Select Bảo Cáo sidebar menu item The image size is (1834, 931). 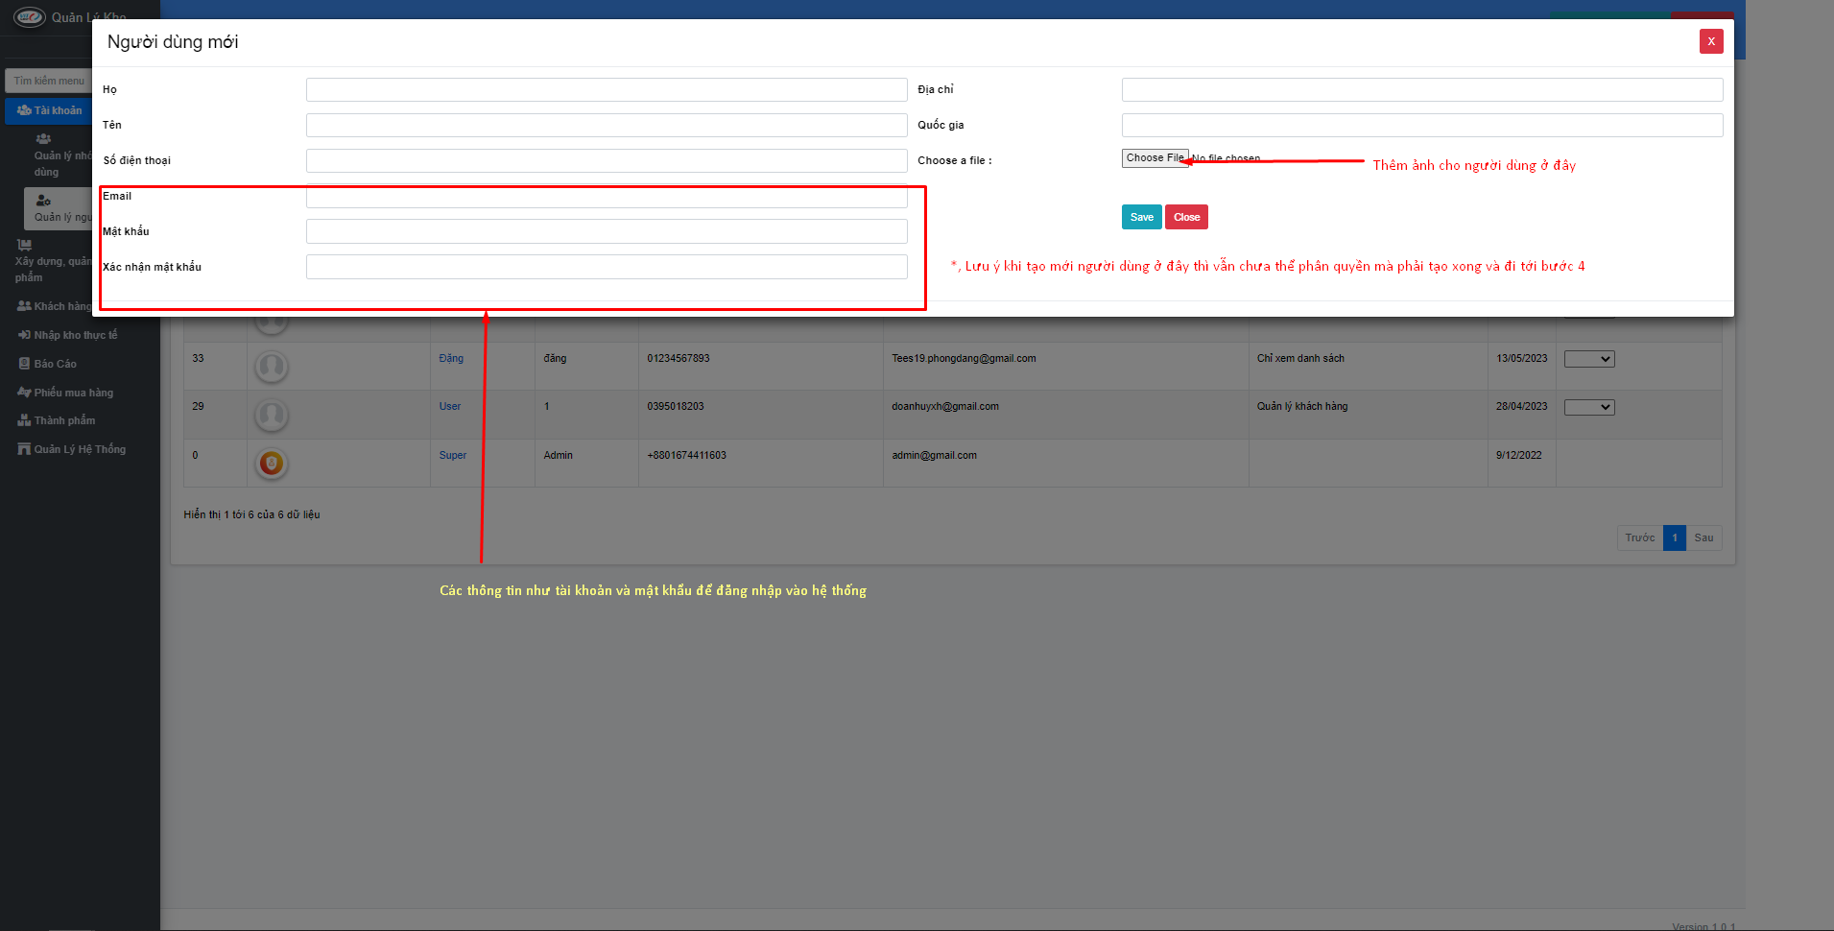point(55,364)
